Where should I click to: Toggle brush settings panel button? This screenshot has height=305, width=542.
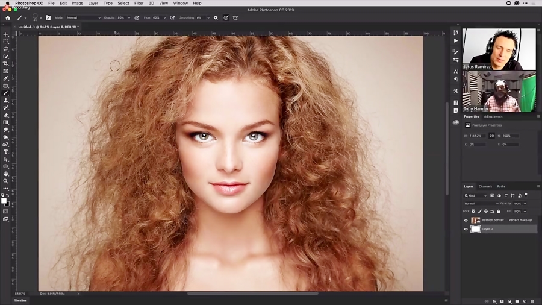[48, 17]
